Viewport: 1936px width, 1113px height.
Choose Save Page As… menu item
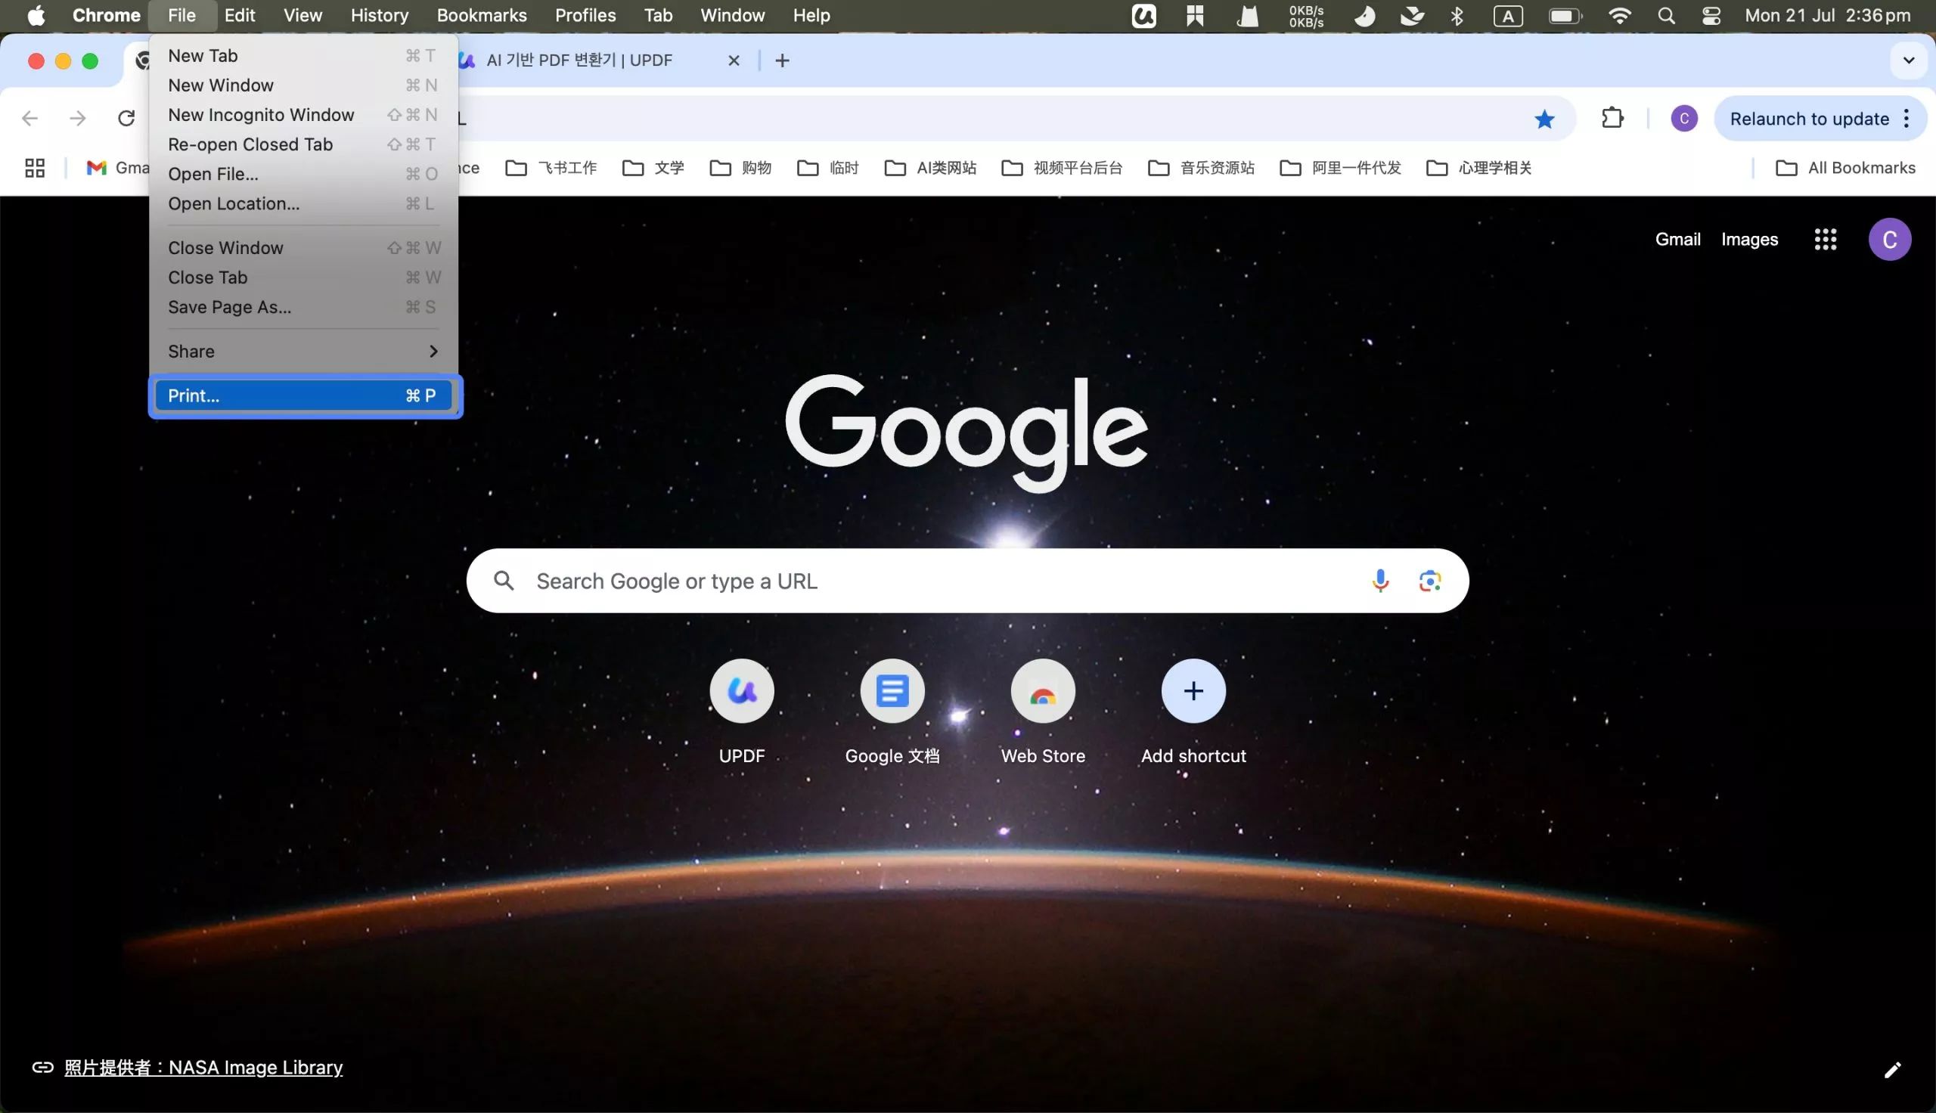[x=303, y=307]
